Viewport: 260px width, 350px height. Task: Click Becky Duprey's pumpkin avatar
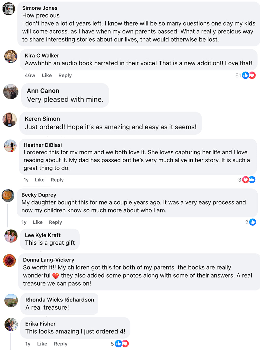click(x=8, y=196)
